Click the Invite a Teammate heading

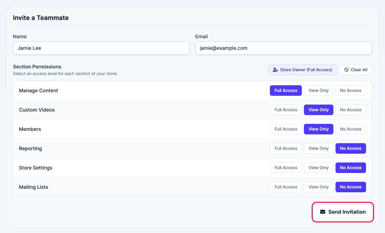click(41, 18)
